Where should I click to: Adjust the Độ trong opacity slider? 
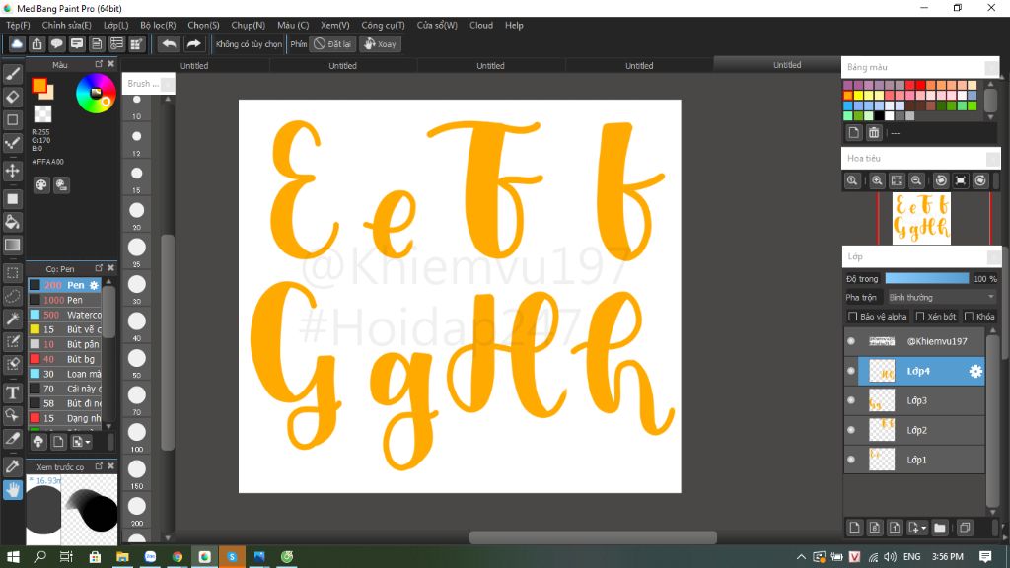[926, 279]
